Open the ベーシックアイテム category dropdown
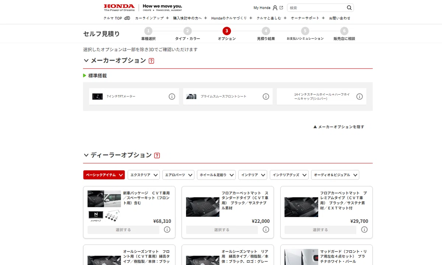Screen dimensions: 442x265 [104, 175]
